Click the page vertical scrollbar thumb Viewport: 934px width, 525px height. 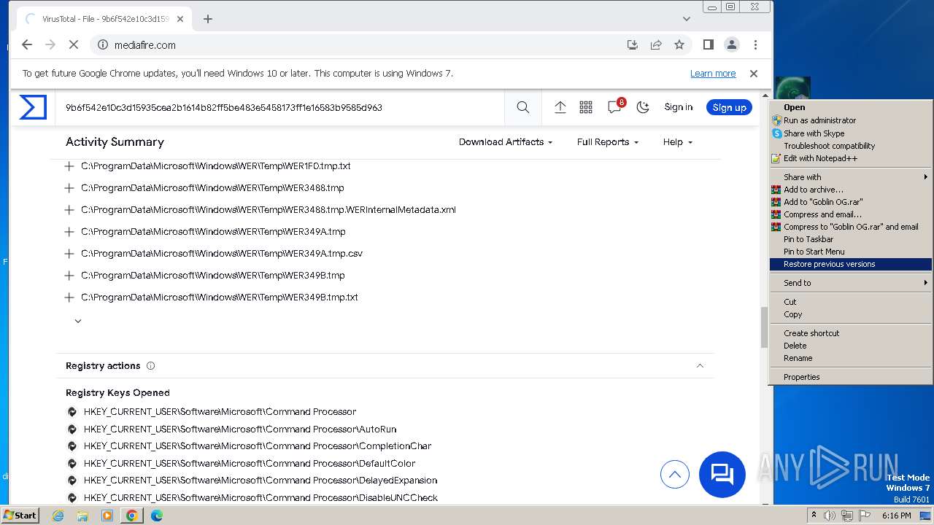tap(765, 326)
